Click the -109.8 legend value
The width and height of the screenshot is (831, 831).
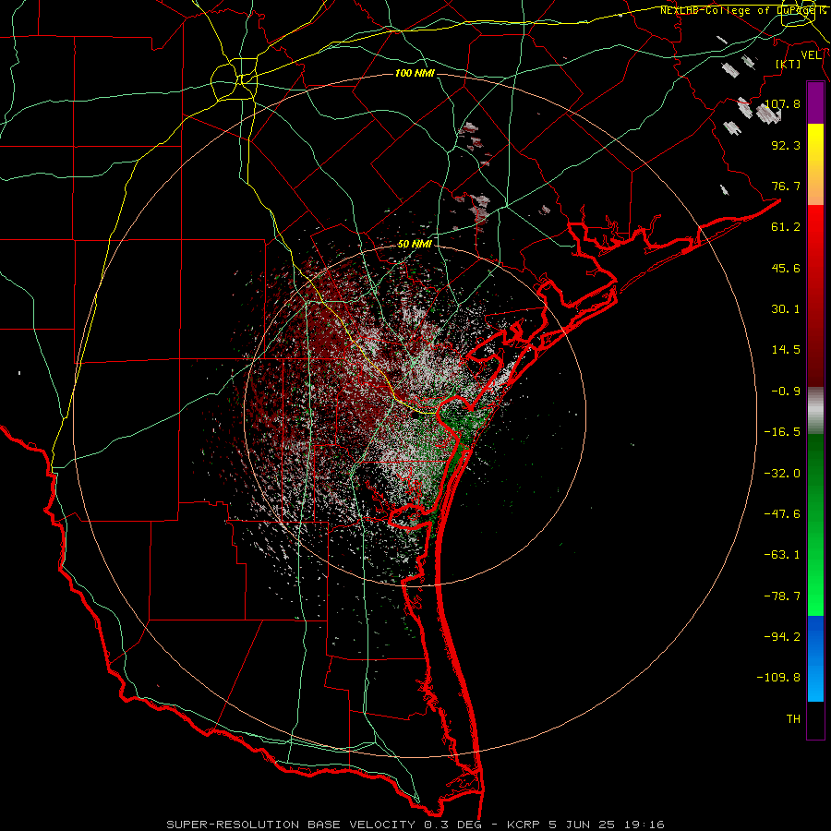pyautogui.click(x=778, y=678)
